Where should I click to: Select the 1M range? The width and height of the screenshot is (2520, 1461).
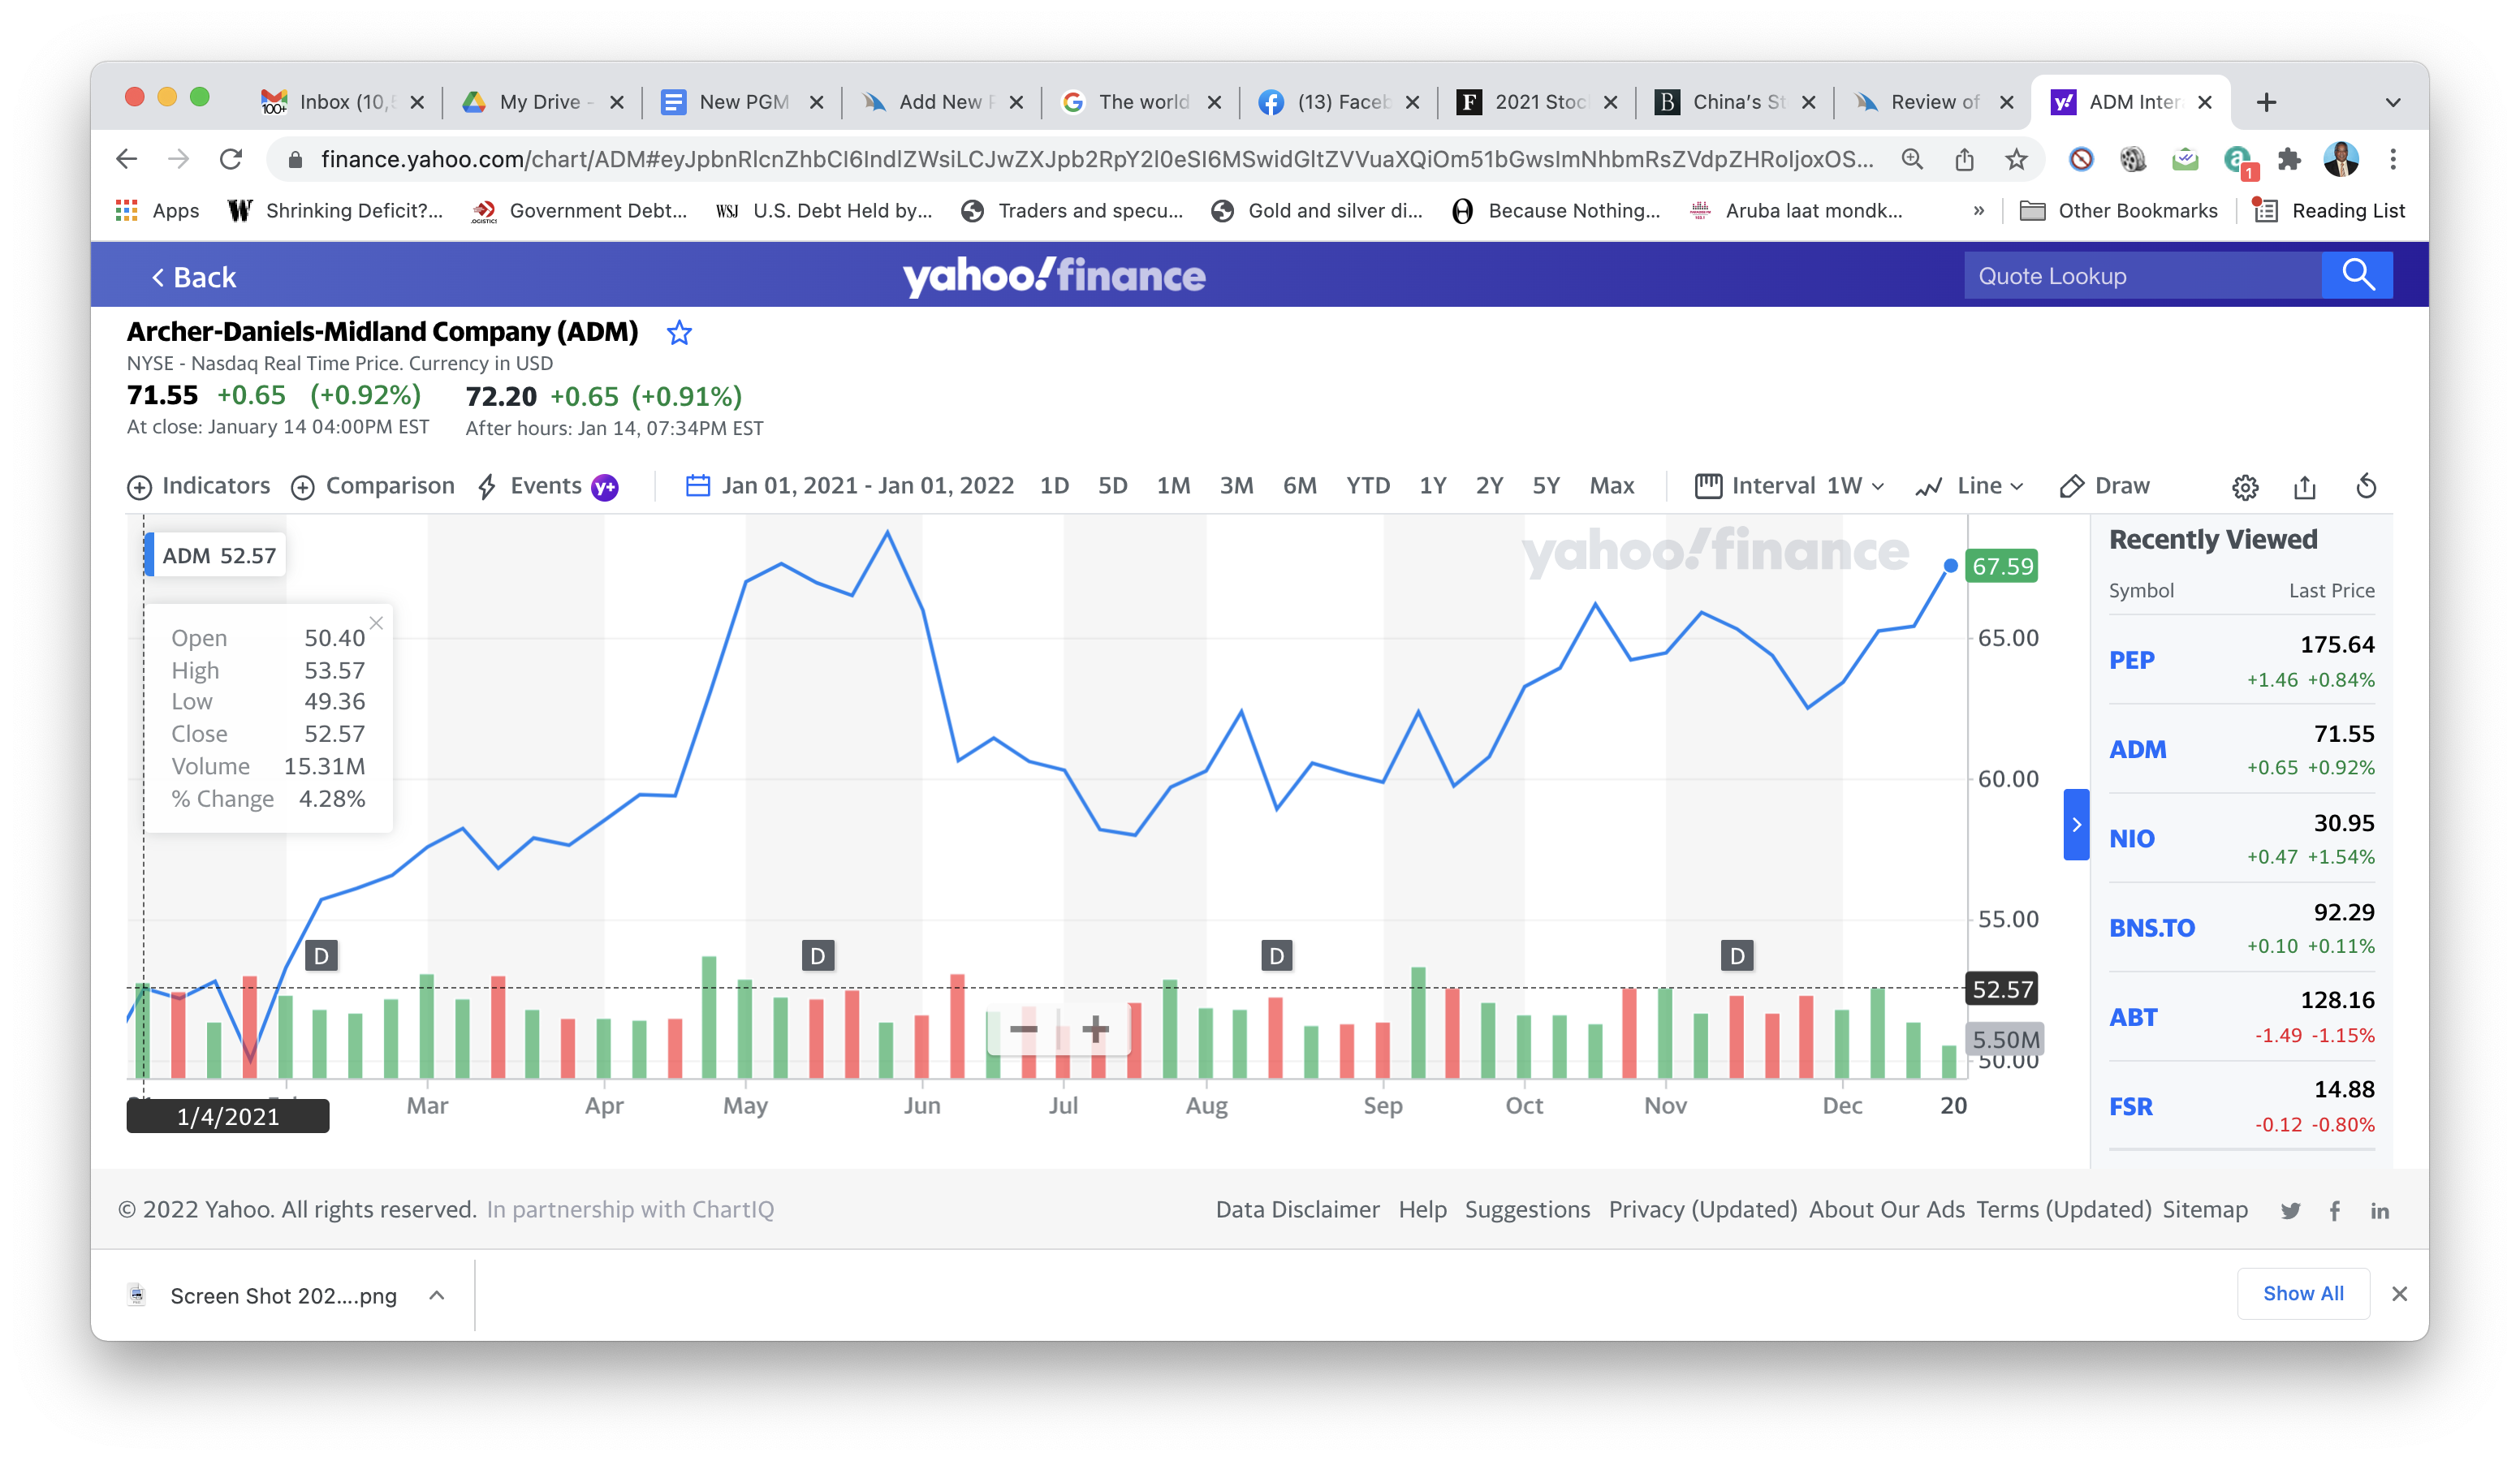tap(1173, 486)
